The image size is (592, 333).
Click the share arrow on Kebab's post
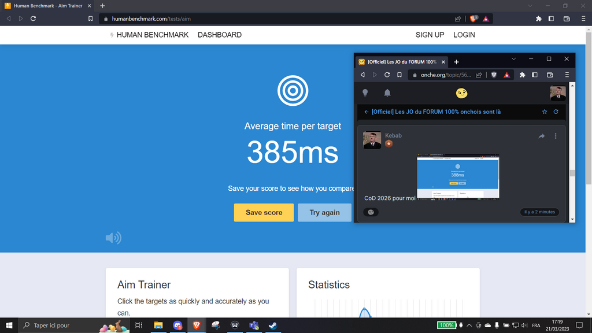[x=542, y=136]
